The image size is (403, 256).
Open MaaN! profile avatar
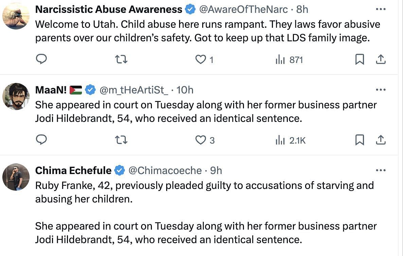coord(16,97)
